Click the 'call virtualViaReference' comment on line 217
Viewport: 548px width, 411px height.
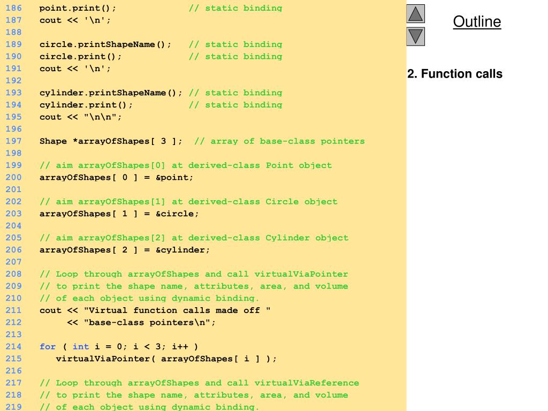[x=199, y=383]
